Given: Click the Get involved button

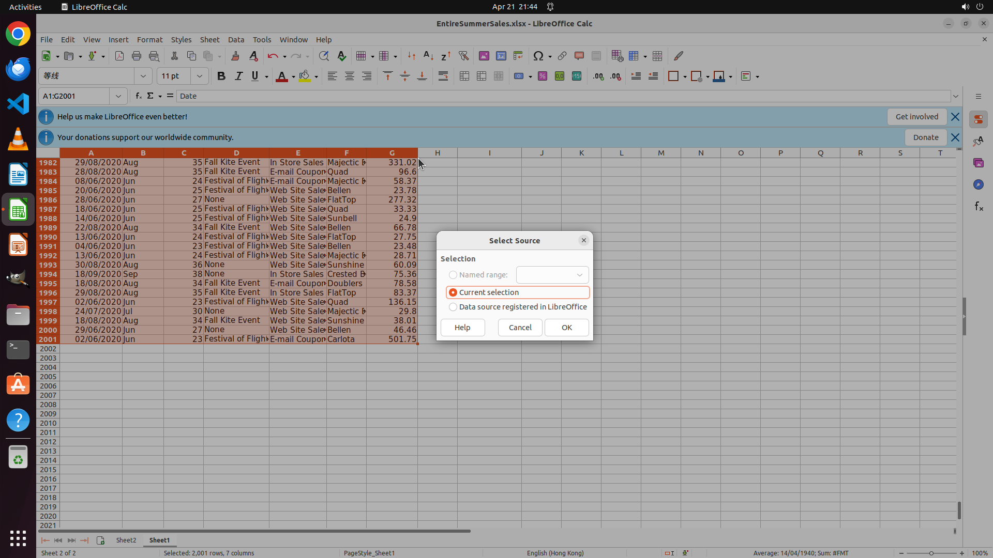Looking at the screenshot, I should pos(916,117).
